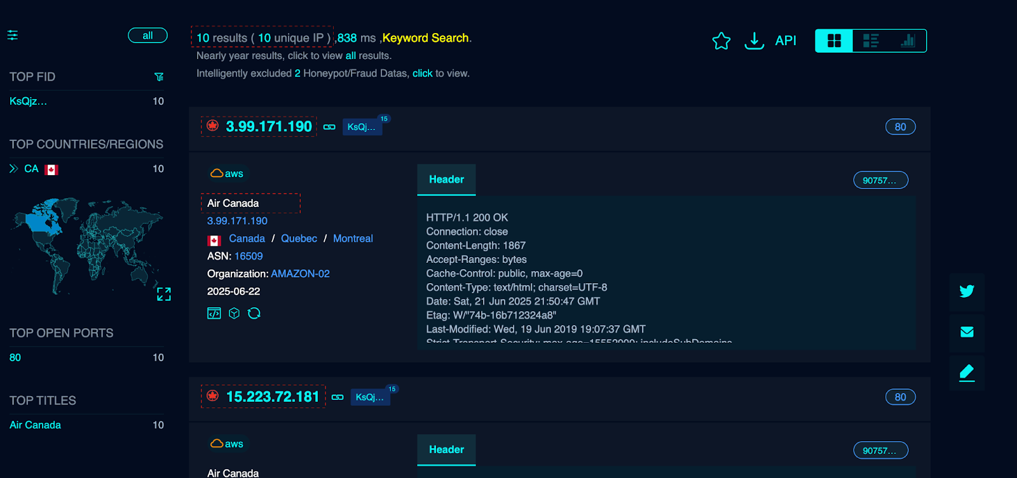Click link icon next to 3.99.171.190
The image size is (1017, 478).
(329, 127)
